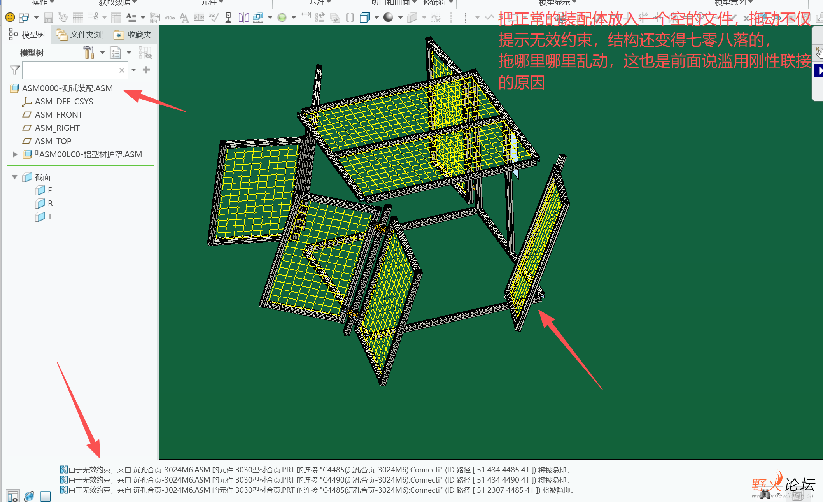This screenshot has width=823, height=502.
Task: Open the dropdown beside the list document icon
Action: point(129,53)
